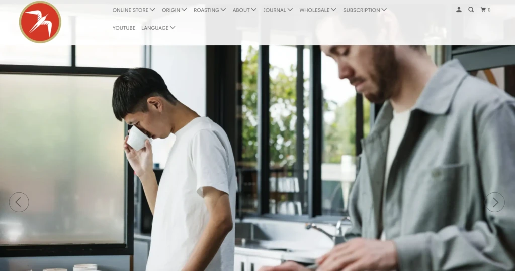This screenshot has width=515, height=271.
Task: Expand the Wholesale menu
Action: point(318,10)
